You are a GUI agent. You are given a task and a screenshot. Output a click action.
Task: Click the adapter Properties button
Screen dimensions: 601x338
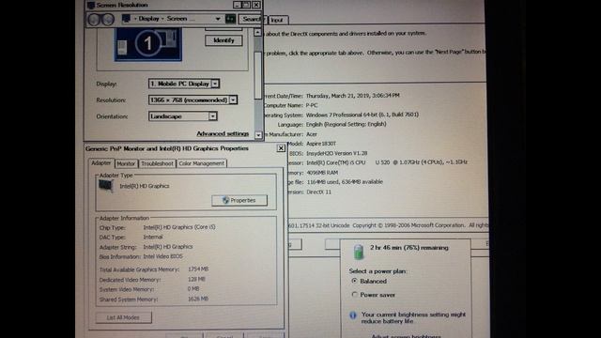[239, 200]
